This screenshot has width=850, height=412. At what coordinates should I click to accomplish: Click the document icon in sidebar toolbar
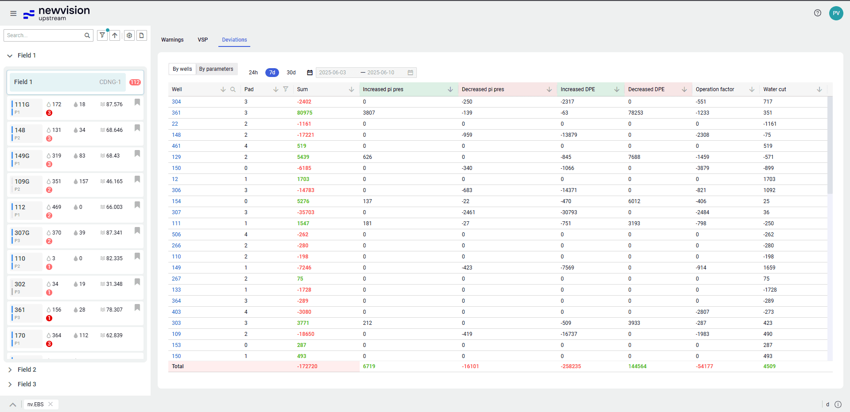click(142, 35)
